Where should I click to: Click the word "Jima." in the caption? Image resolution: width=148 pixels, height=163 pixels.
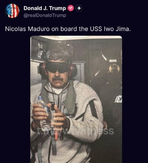[x=123, y=29]
